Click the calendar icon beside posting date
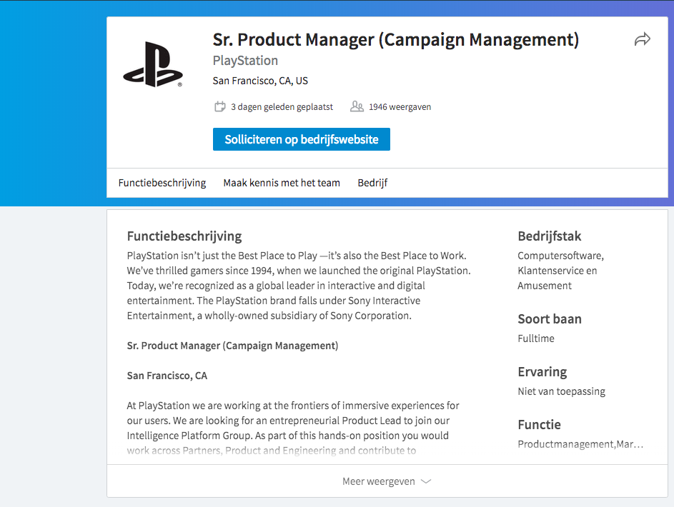674x507 pixels. pyautogui.click(x=220, y=107)
